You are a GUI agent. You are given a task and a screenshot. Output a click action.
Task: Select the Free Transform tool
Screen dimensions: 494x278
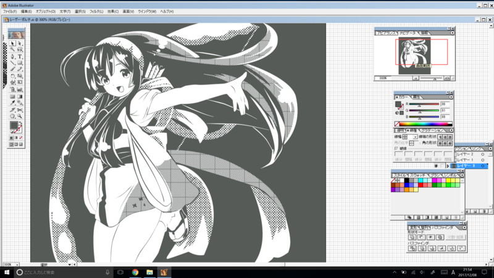(x=20, y=82)
